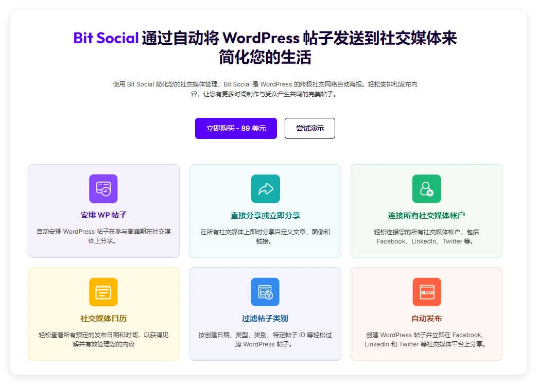This screenshot has width=537, height=385.
Task: Click the intro paragraph below the heading
Action: pos(265,89)
